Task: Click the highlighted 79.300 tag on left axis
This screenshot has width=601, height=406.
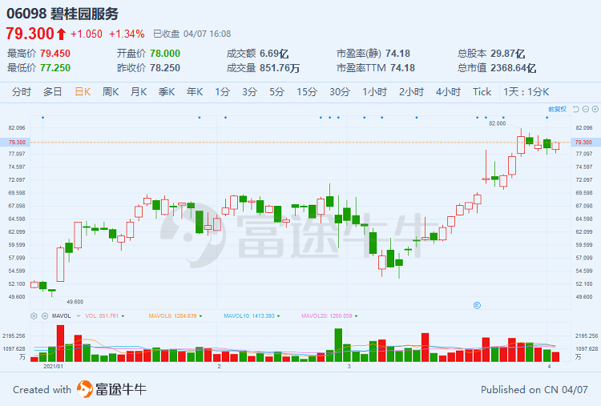Action: point(17,142)
